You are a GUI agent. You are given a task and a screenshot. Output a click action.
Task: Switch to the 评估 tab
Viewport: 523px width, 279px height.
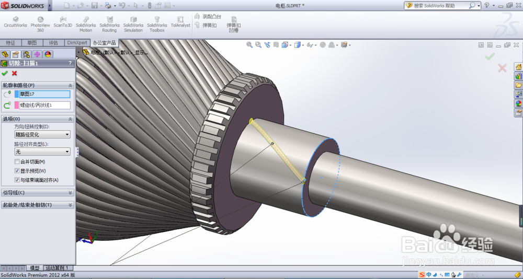(x=53, y=43)
